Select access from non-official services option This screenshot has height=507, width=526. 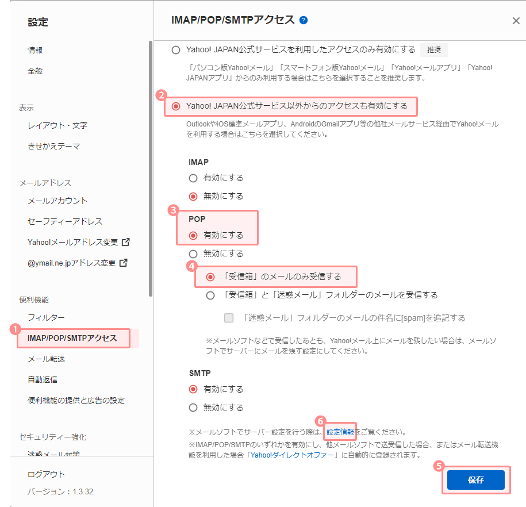pos(176,106)
